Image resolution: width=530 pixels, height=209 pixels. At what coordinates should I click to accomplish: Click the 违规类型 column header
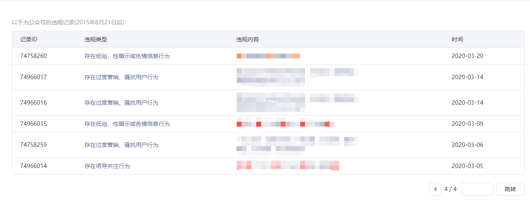coord(96,39)
